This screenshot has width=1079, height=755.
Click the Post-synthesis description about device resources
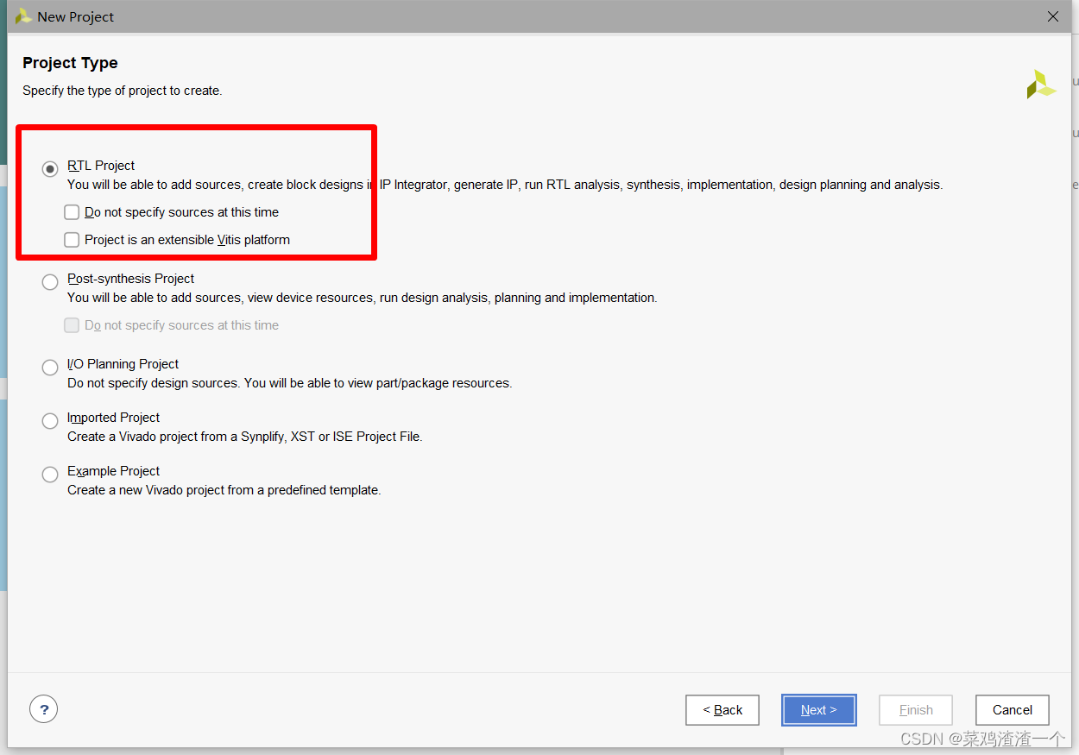click(x=363, y=298)
